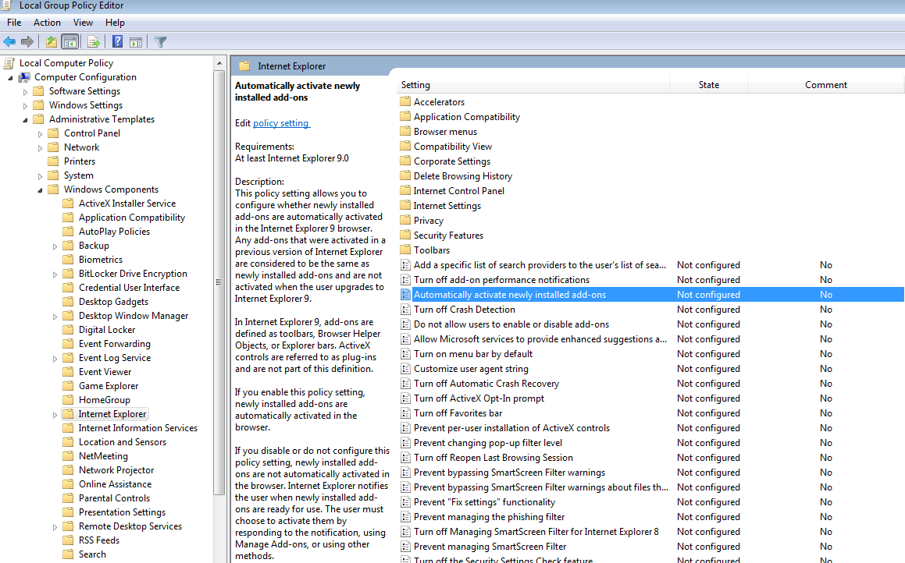Click the Toolbars folder icon in list
Image resolution: width=905 pixels, height=563 pixels.
pos(405,250)
